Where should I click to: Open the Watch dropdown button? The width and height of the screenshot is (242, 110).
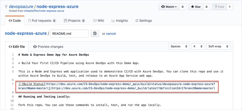169,7
